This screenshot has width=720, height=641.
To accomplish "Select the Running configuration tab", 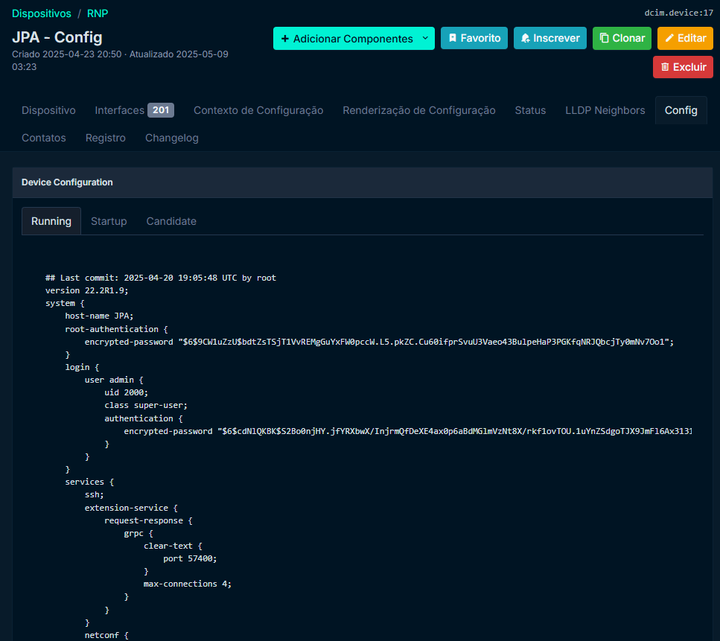I will (51, 220).
